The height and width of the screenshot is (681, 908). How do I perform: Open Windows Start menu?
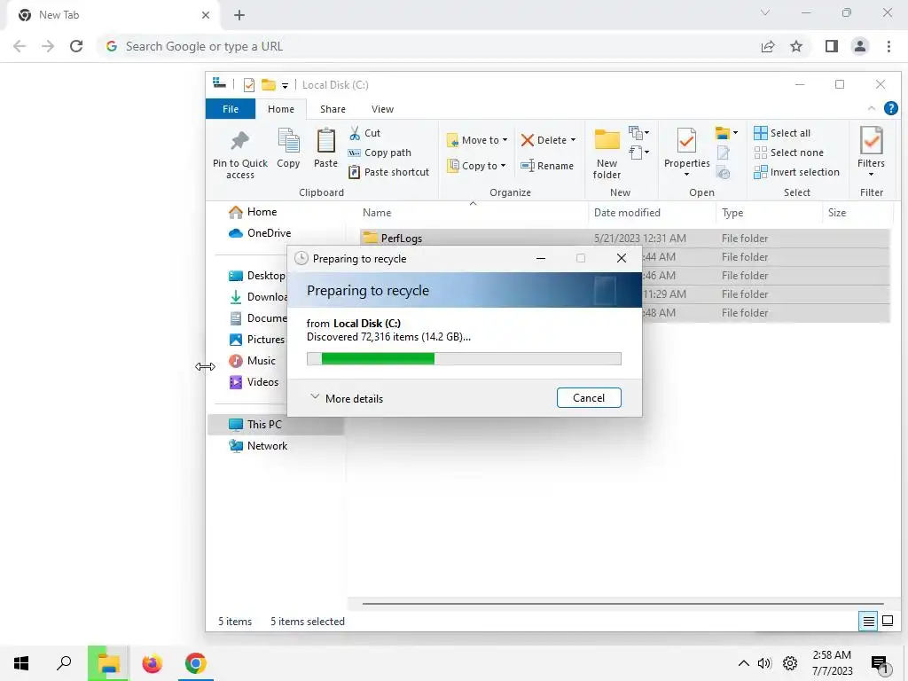pyautogui.click(x=21, y=663)
